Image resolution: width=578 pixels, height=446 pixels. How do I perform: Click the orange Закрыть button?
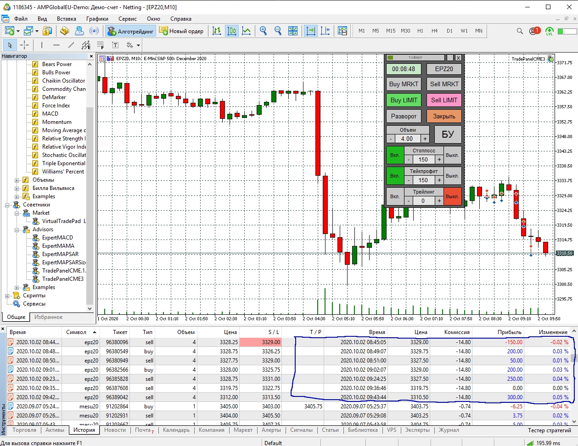pyautogui.click(x=444, y=116)
